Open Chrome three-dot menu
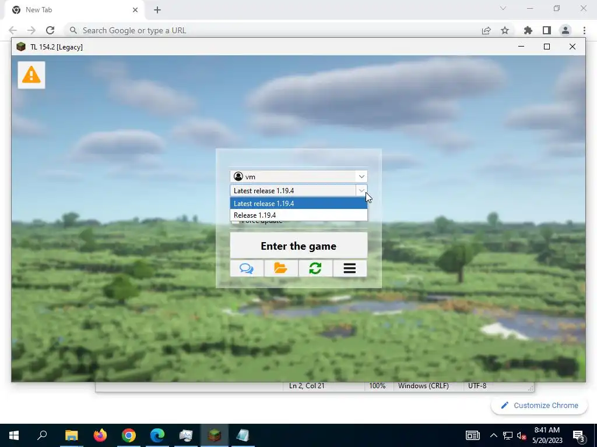The height and width of the screenshot is (447, 597). click(584, 30)
